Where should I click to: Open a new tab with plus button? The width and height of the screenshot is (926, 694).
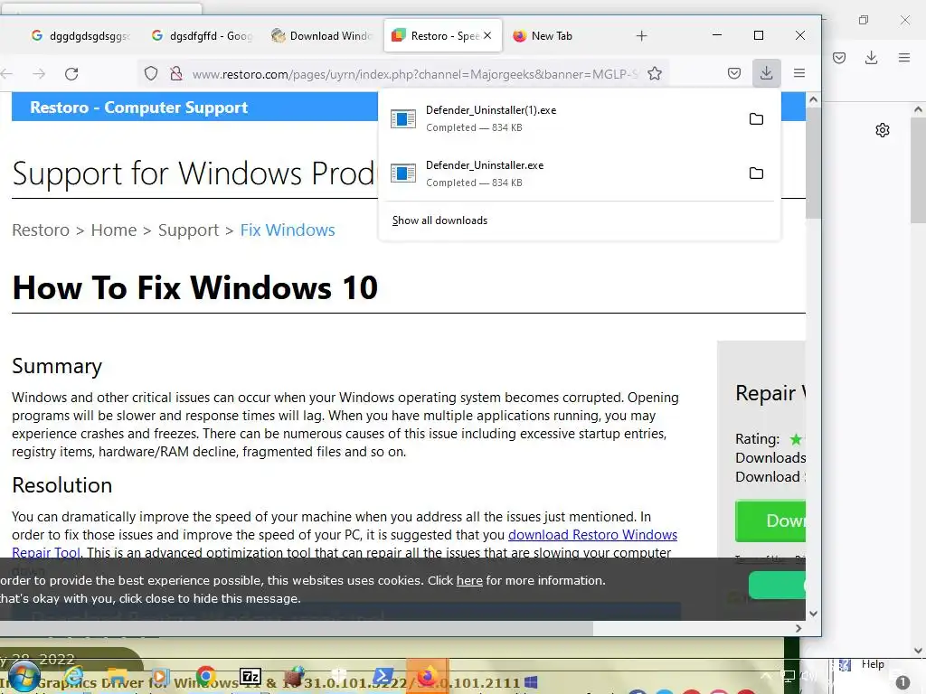(641, 36)
